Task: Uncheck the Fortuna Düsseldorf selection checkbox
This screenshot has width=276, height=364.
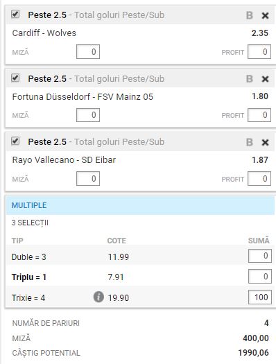Action: pos(15,78)
